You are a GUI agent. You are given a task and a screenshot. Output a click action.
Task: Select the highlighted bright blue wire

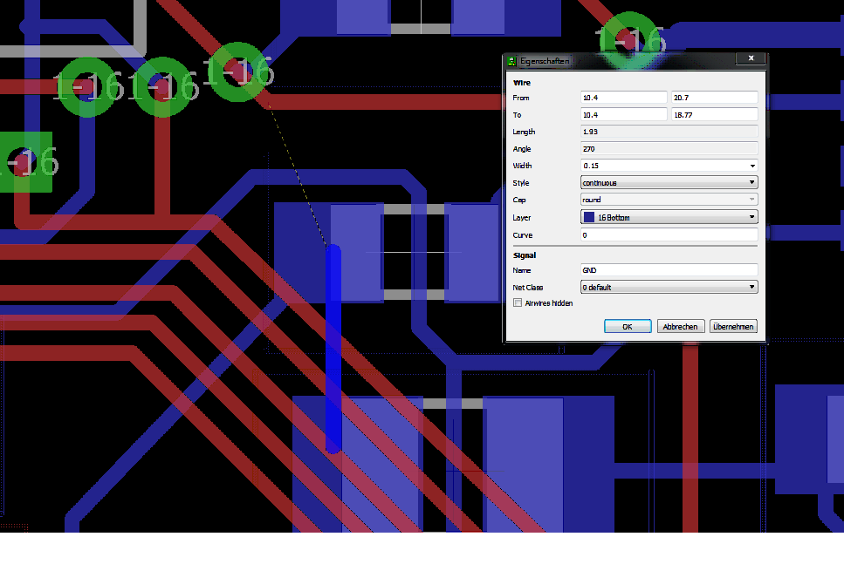click(333, 350)
